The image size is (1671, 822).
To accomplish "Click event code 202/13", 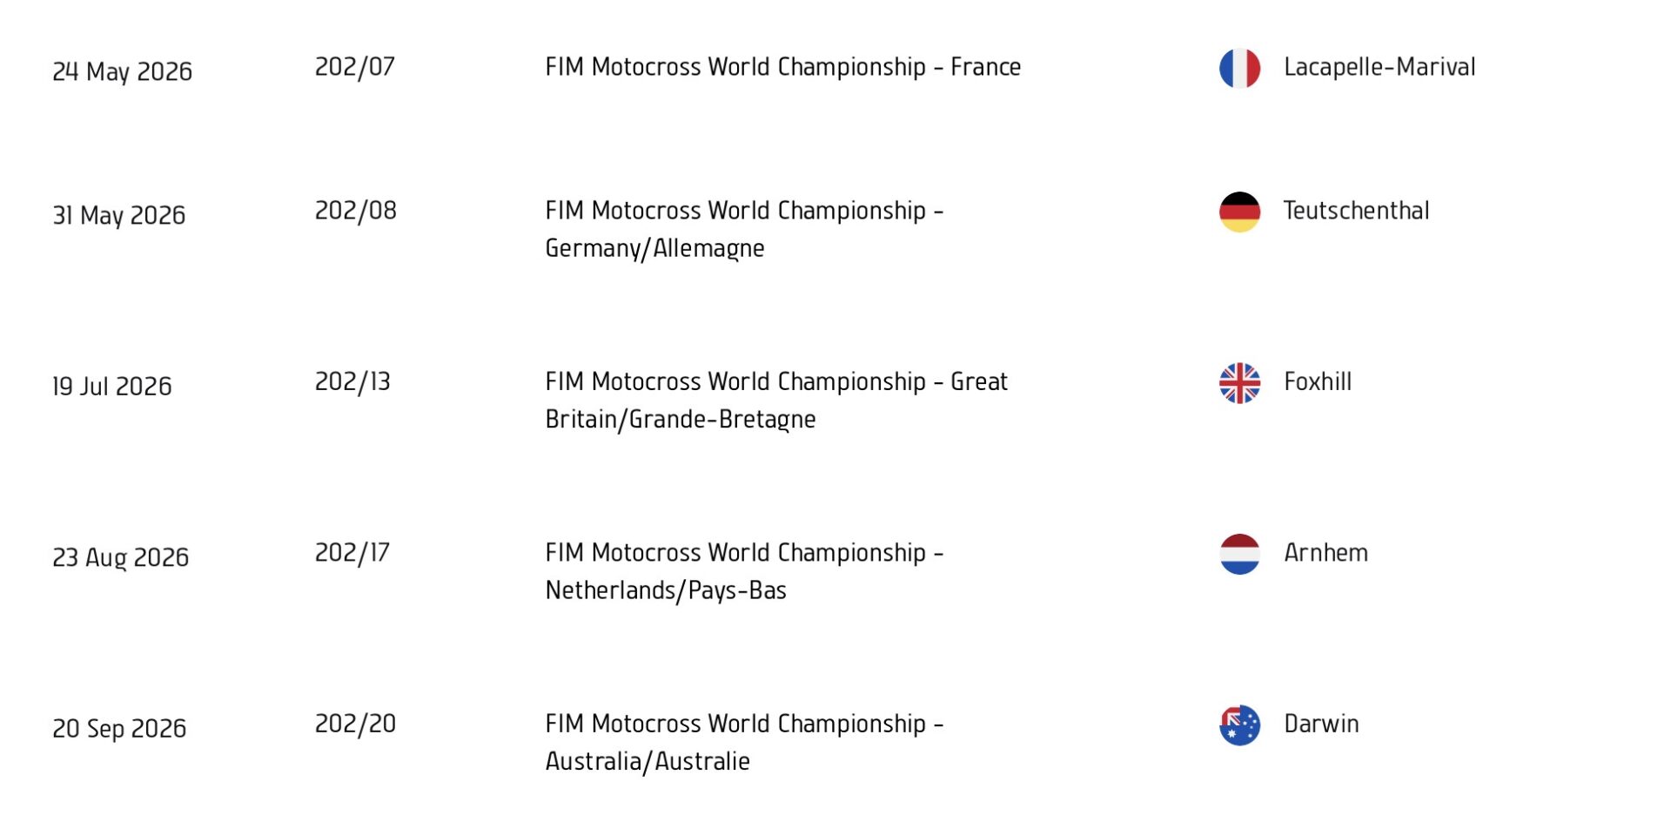I will (352, 381).
